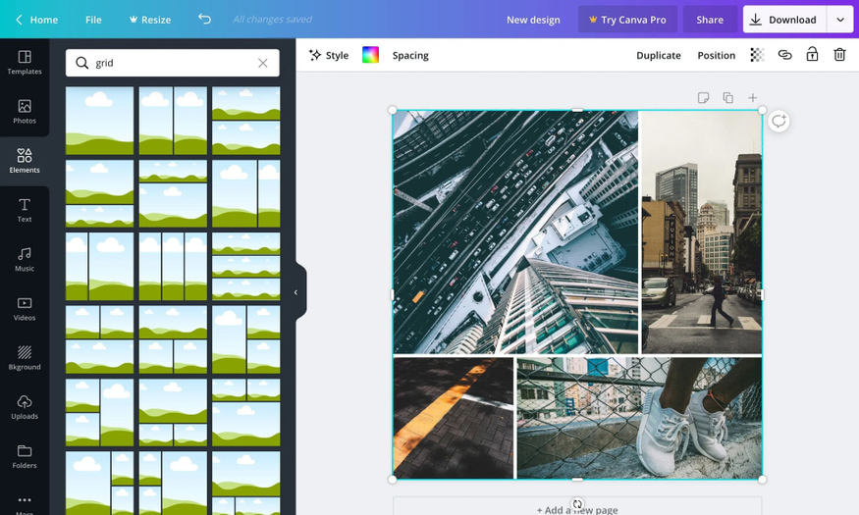
Task: Clear the grid search text
Action: click(263, 63)
